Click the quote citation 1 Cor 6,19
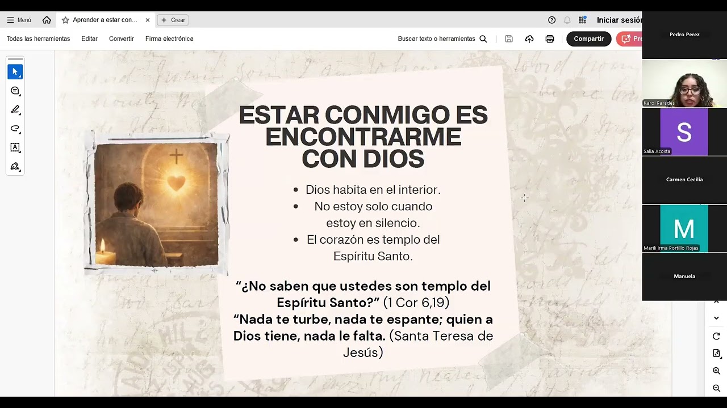The image size is (727, 408). (416, 303)
